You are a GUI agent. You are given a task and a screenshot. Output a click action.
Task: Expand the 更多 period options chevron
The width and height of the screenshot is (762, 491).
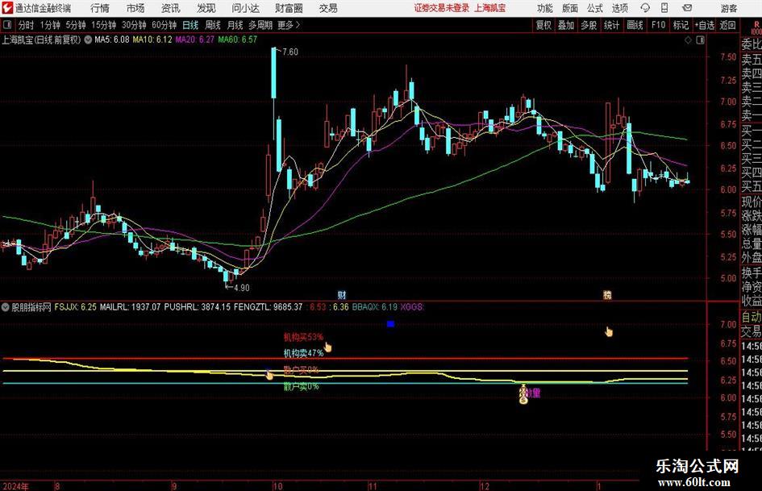pos(298,25)
